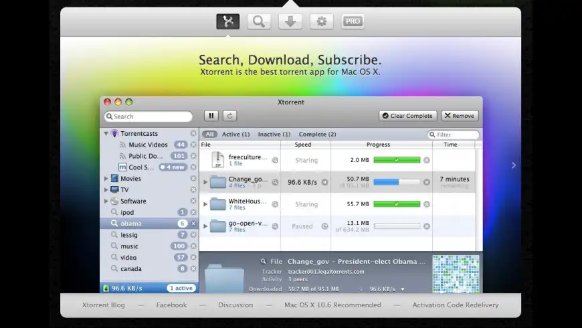Viewport: 582px width, 328px height.
Task: Focus the Filter field
Action: click(453, 135)
